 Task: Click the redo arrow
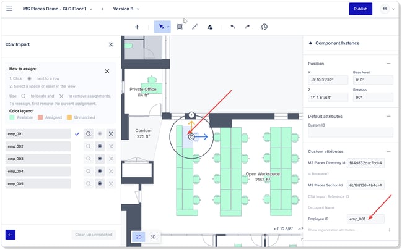[x=247, y=27]
